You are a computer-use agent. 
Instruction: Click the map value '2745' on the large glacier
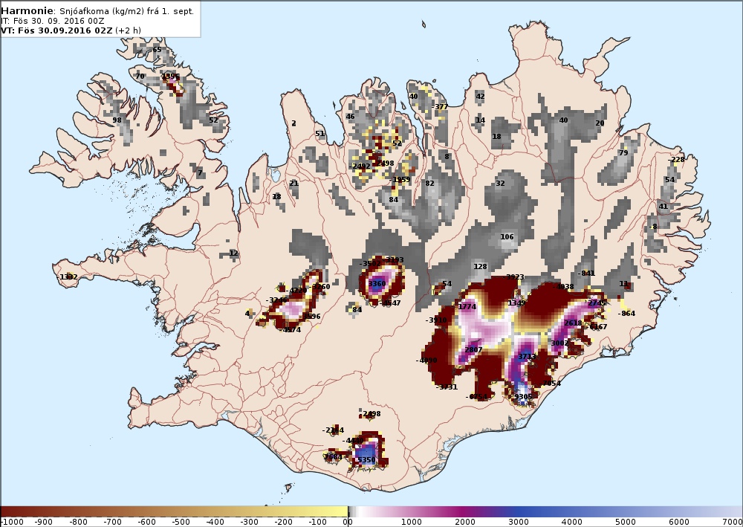(597, 303)
